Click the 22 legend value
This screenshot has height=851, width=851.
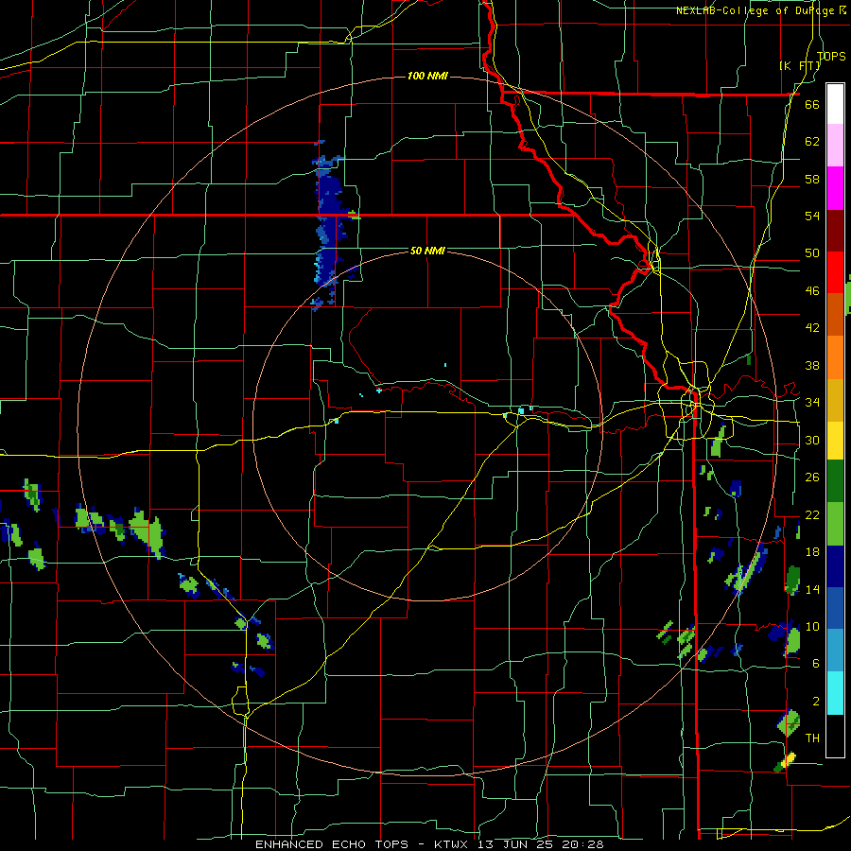click(x=812, y=514)
